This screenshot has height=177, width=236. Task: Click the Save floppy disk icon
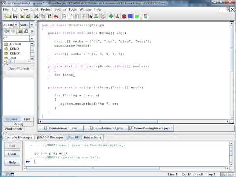pyautogui.click(x=15, y=16)
